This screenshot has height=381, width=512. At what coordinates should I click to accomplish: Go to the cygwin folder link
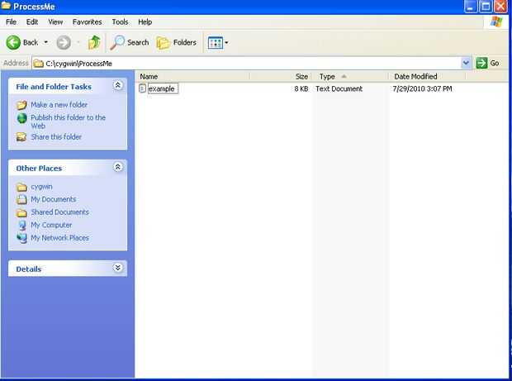click(x=41, y=187)
